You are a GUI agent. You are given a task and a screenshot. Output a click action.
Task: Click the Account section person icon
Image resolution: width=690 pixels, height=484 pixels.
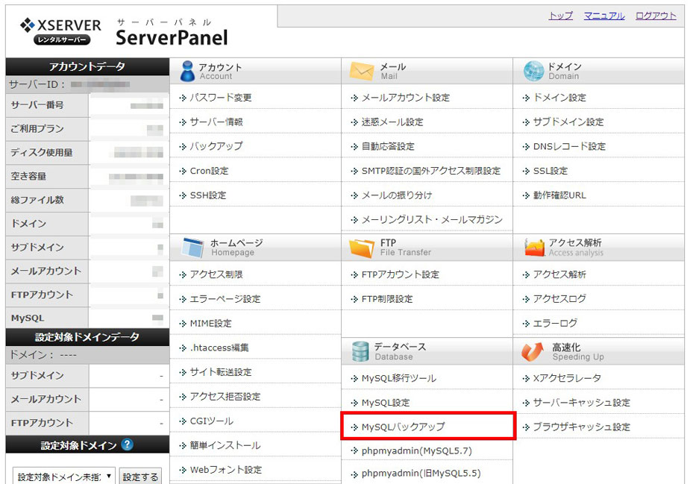click(x=187, y=71)
